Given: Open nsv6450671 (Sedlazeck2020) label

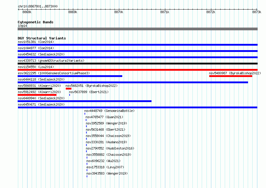Looking at the screenshot, I should coord(41,104).
